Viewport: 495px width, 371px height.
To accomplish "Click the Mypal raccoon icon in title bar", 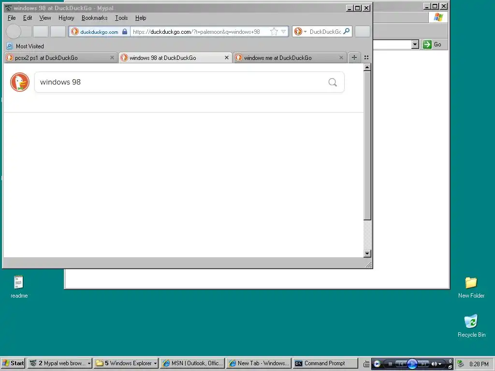I will pyautogui.click(x=8, y=8).
